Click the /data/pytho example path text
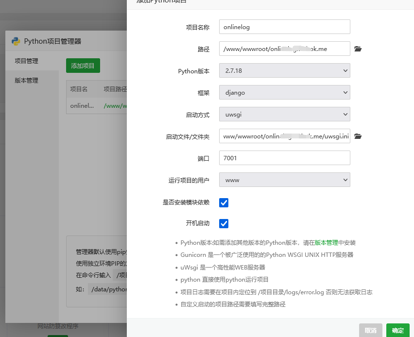The height and width of the screenshot is (337, 414). pos(109,289)
